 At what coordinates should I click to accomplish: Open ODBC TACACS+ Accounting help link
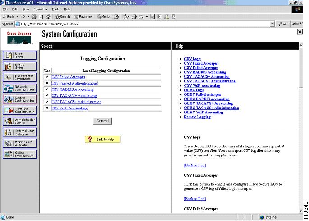[x=208, y=103]
